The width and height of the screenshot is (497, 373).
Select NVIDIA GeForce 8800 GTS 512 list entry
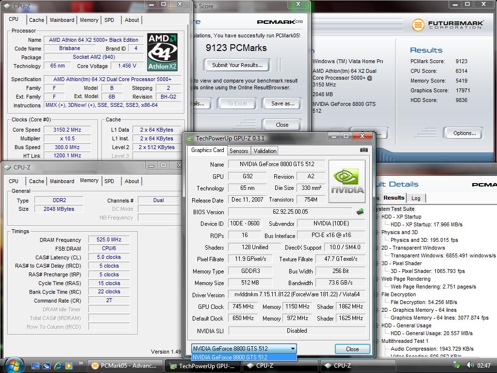(x=244, y=357)
